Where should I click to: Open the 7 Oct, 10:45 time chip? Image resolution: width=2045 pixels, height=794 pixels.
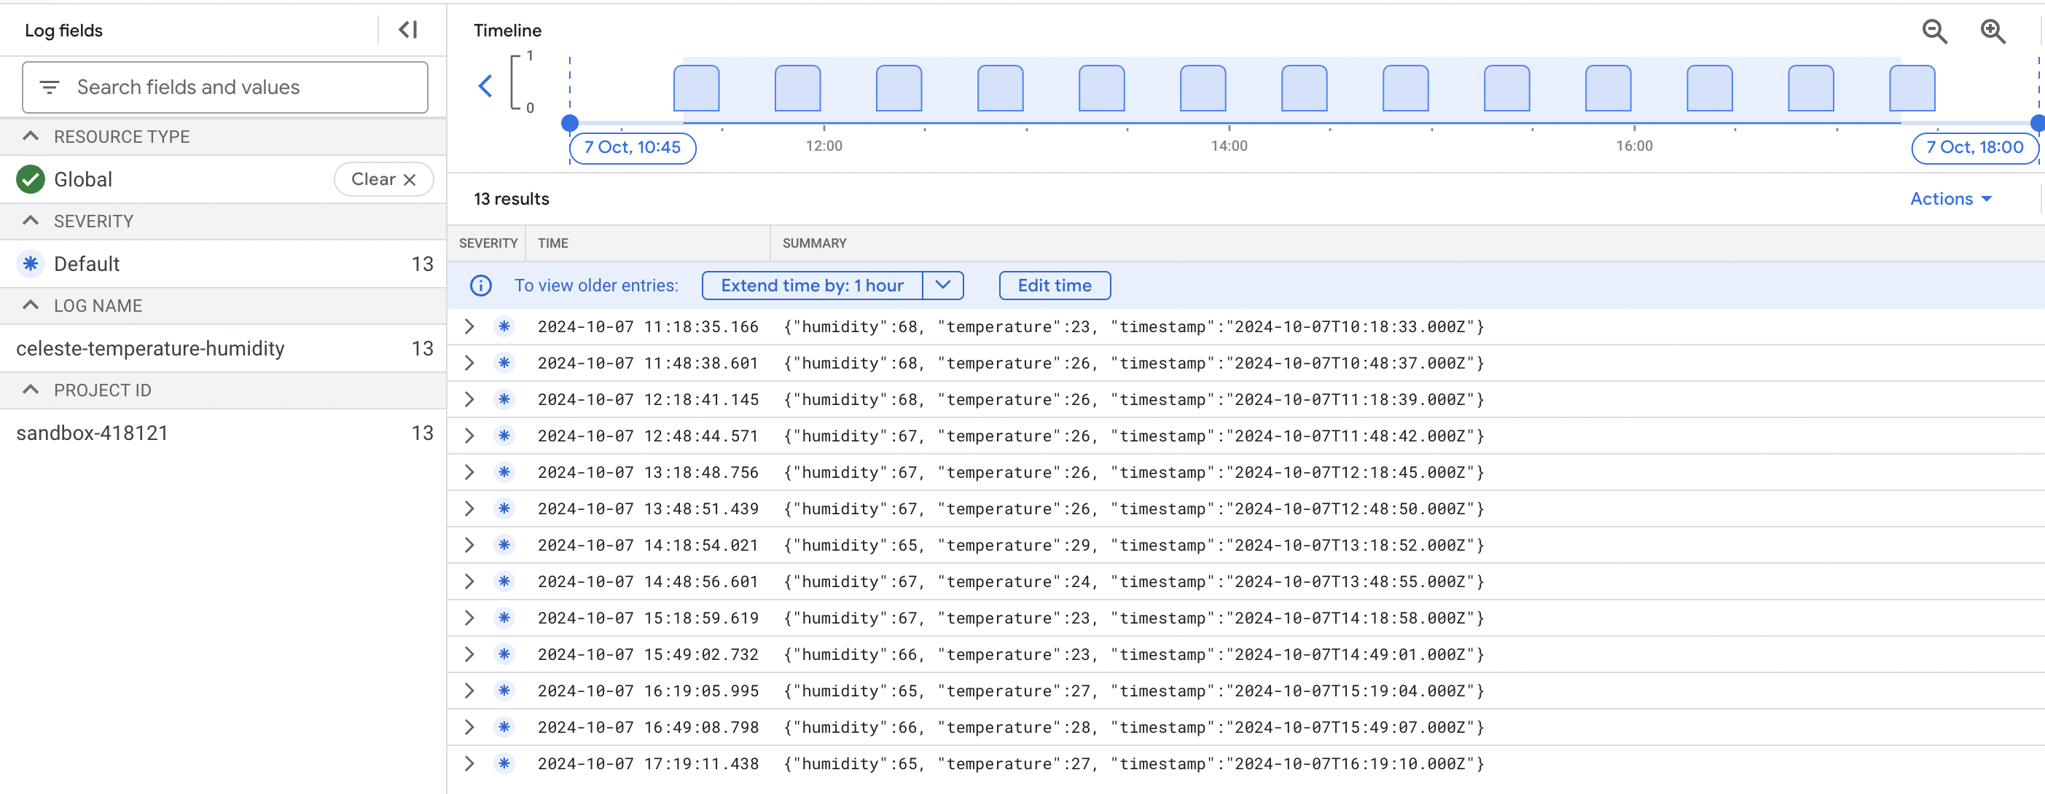631,148
